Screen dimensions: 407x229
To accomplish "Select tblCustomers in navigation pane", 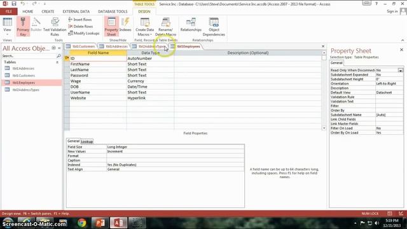I will coord(24,76).
